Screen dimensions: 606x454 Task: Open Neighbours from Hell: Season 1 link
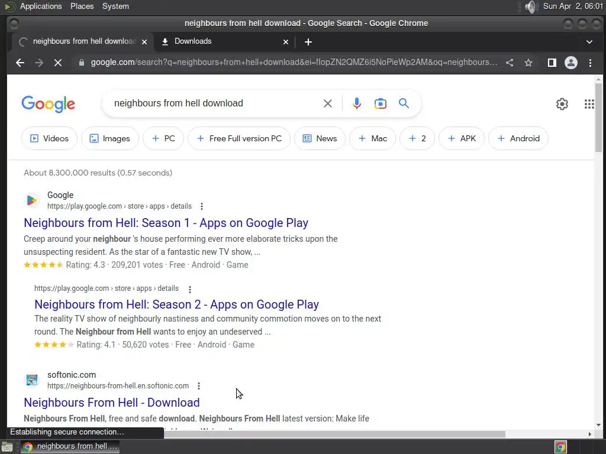166,223
